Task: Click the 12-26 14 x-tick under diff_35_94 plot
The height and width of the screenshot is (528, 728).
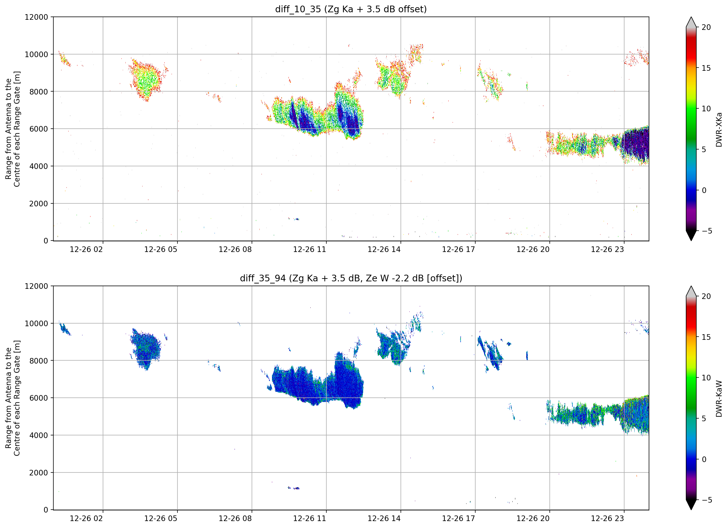Action: pos(384,519)
